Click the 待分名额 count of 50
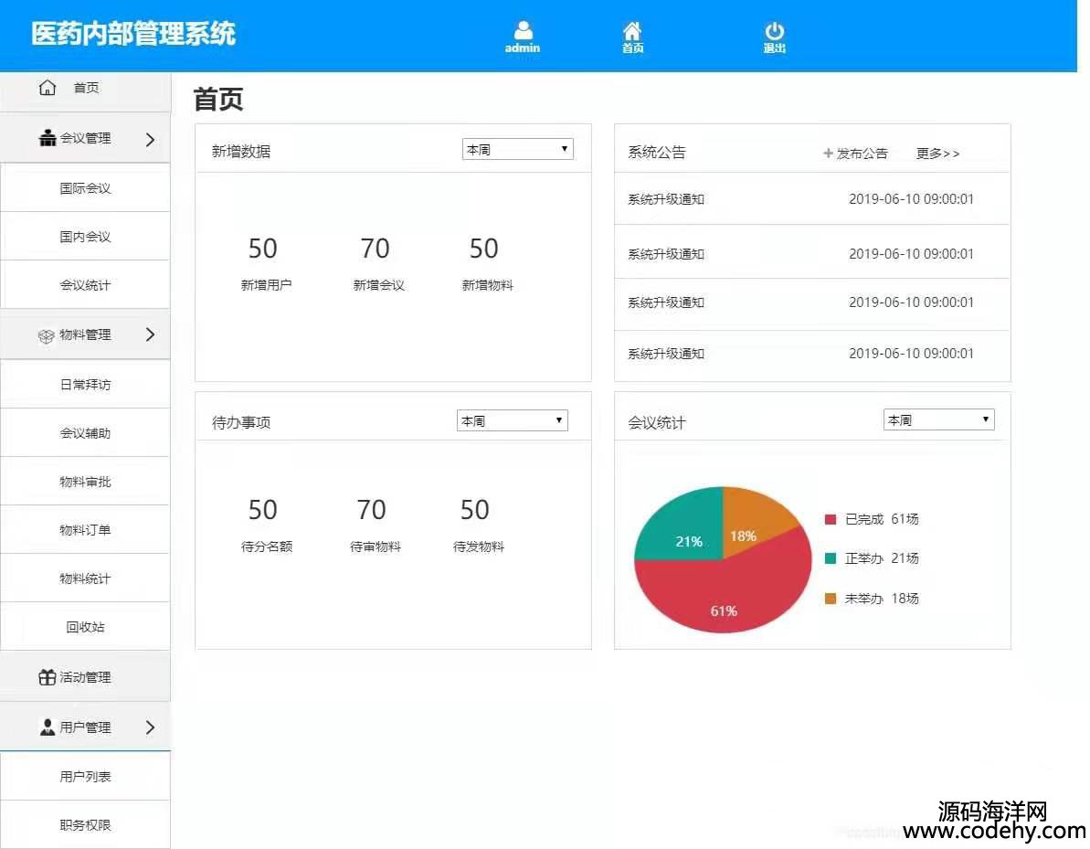Image resolution: width=1090 pixels, height=849 pixels. pos(263,510)
